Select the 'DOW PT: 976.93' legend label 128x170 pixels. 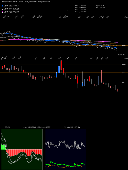11,12
